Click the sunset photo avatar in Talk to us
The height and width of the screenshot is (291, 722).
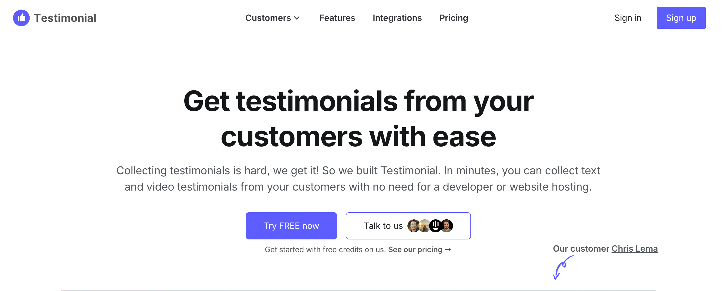(425, 226)
